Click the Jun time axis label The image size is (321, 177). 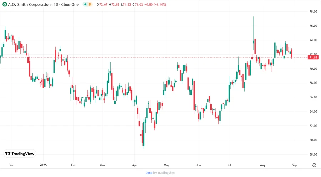[198, 165]
